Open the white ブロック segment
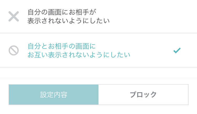The width and height of the screenshot is (197, 114). click(x=143, y=95)
